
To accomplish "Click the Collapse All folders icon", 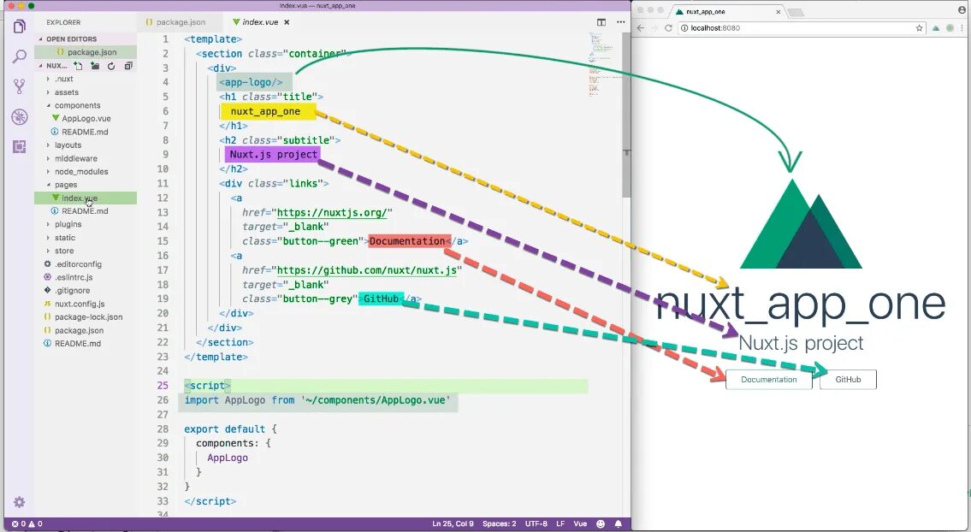I will tap(128, 66).
